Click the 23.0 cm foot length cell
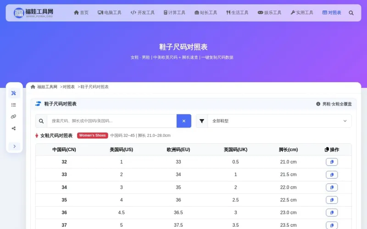Viewport: 367px width, 229px height. click(x=289, y=213)
